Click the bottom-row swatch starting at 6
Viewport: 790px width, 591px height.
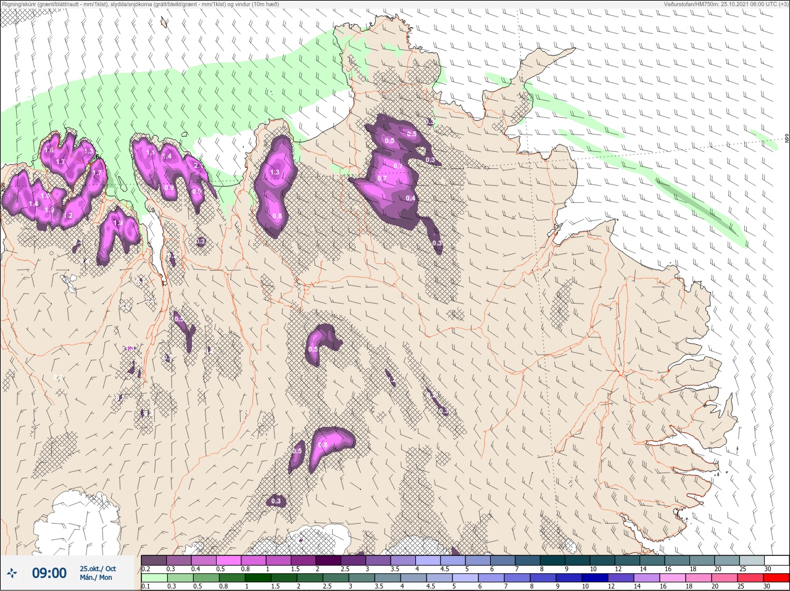click(x=490, y=578)
